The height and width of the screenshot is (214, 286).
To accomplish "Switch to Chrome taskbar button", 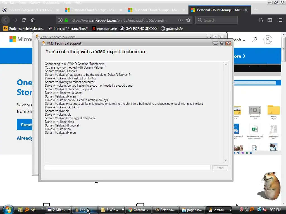I will 139,210.
